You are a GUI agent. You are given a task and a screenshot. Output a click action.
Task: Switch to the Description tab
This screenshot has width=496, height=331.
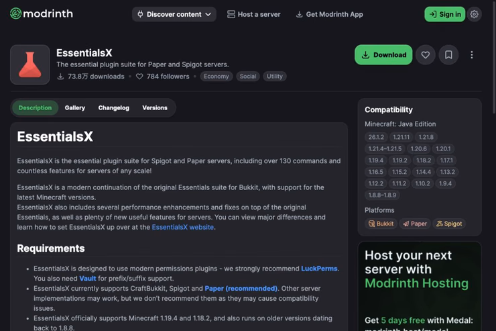(35, 107)
